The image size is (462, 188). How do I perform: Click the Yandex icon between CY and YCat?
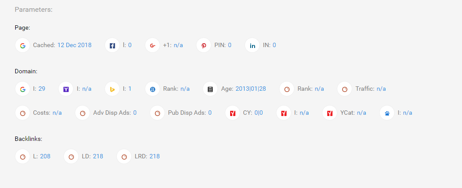284,113
